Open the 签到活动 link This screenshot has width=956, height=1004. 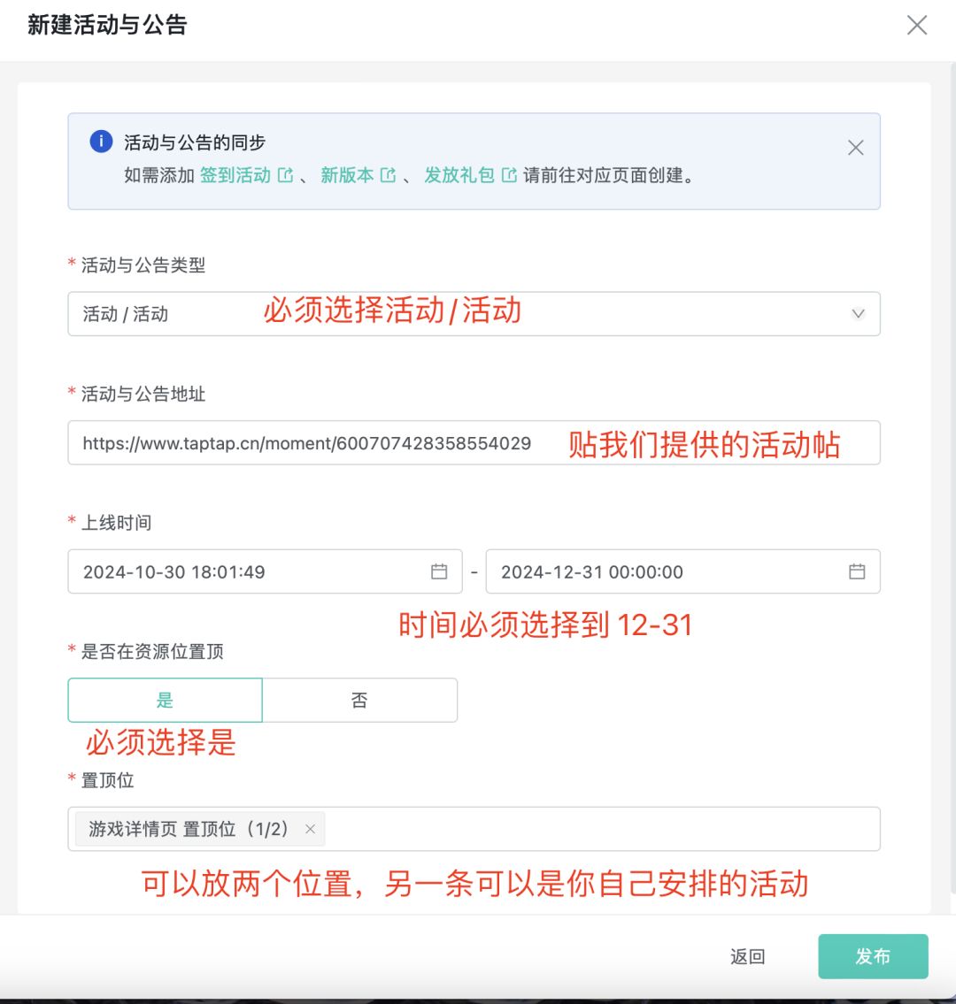pyautogui.click(x=235, y=175)
